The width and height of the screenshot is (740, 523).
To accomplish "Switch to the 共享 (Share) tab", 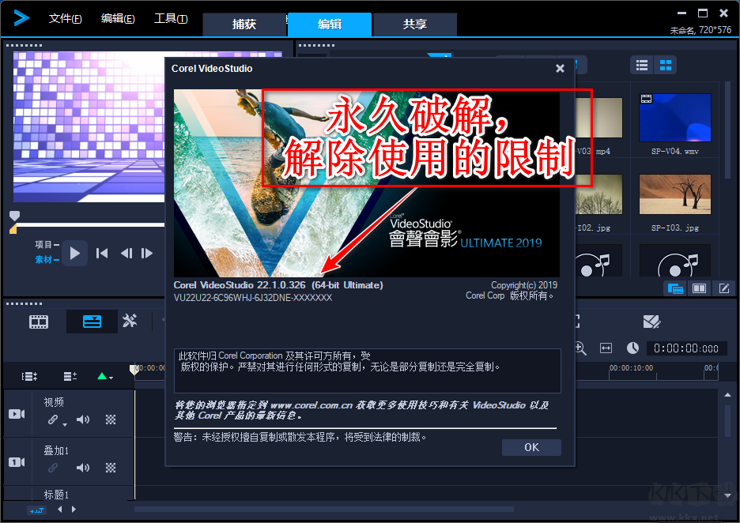I will click(415, 24).
